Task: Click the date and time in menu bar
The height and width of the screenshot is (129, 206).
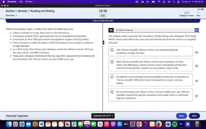Action: click(193, 2)
